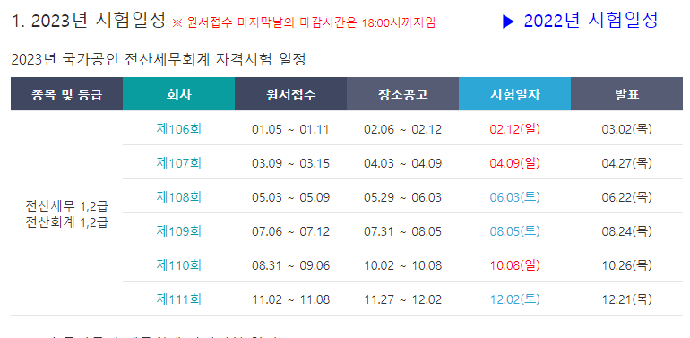This screenshot has width=690, height=338.
Task: Click venue notice 04.03 ~ 04.09
Action: 402,164
